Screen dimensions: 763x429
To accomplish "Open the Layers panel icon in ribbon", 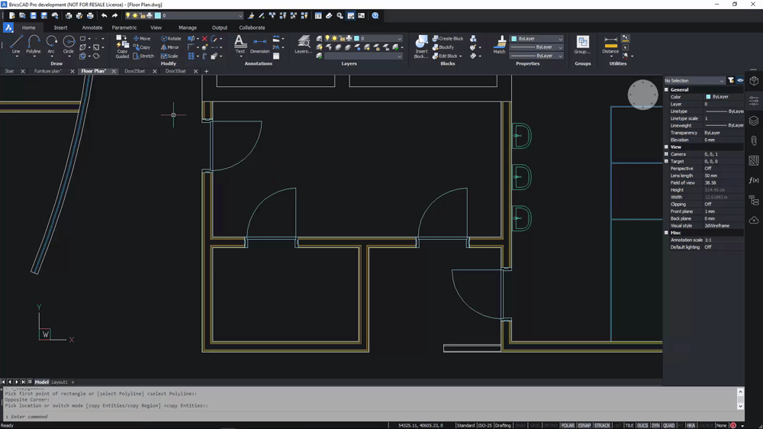I will [x=303, y=44].
